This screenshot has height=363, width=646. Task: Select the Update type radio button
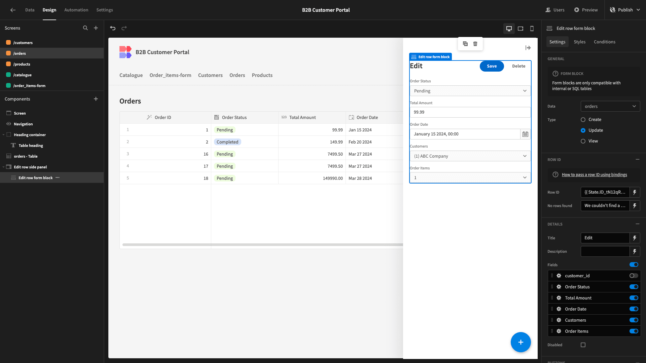[583, 130]
